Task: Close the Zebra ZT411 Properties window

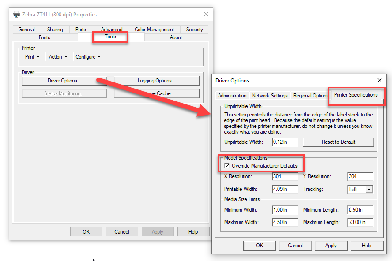Action: [x=206, y=14]
